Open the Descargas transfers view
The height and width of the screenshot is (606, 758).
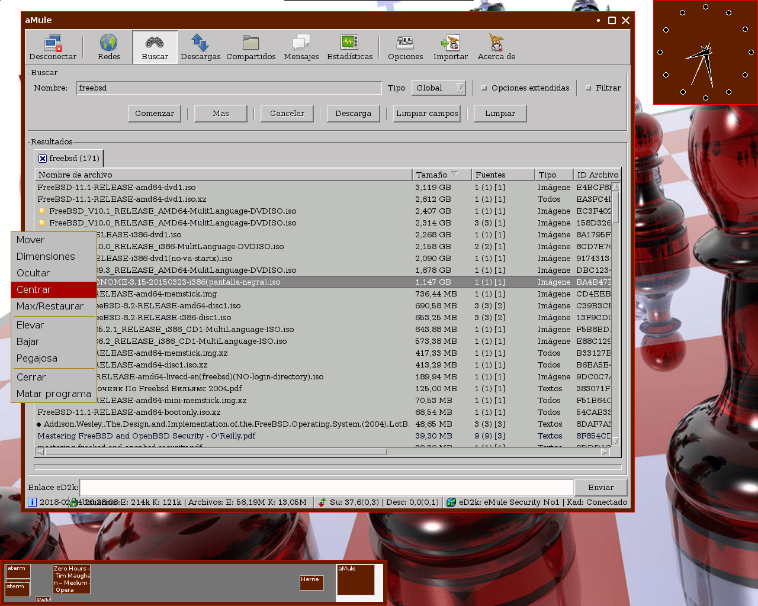[x=200, y=47]
